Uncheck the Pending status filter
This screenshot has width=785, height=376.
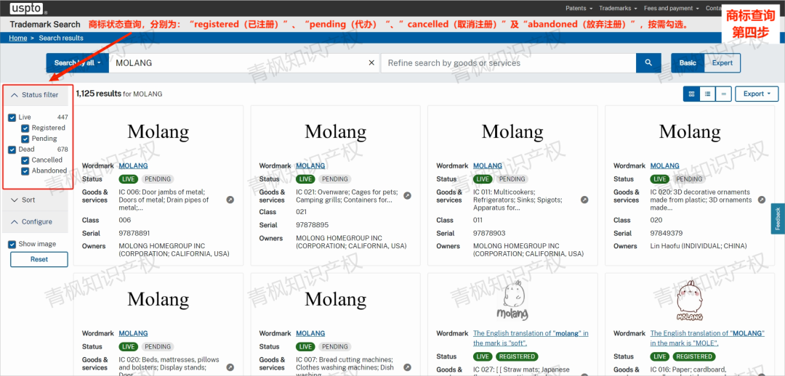coord(25,139)
